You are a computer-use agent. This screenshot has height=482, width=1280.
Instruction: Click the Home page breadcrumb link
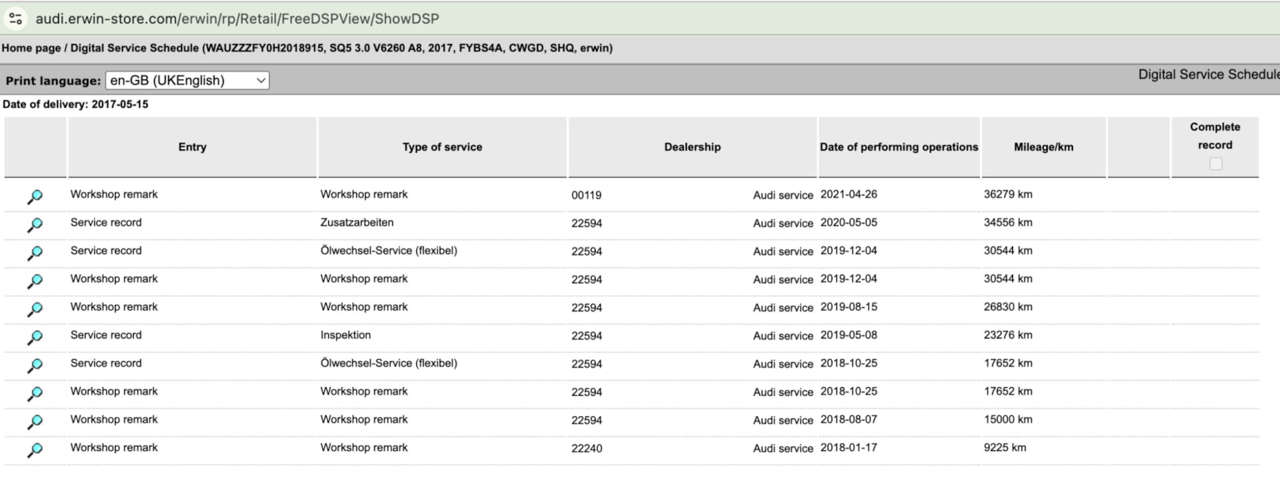pyautogui.click(x=31, y=48)
